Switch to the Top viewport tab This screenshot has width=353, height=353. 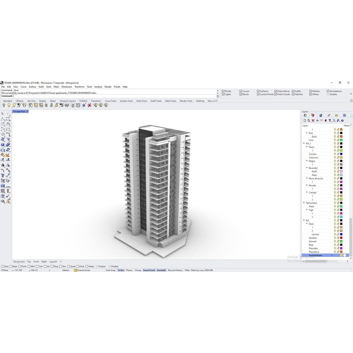(x=29, y=261)
